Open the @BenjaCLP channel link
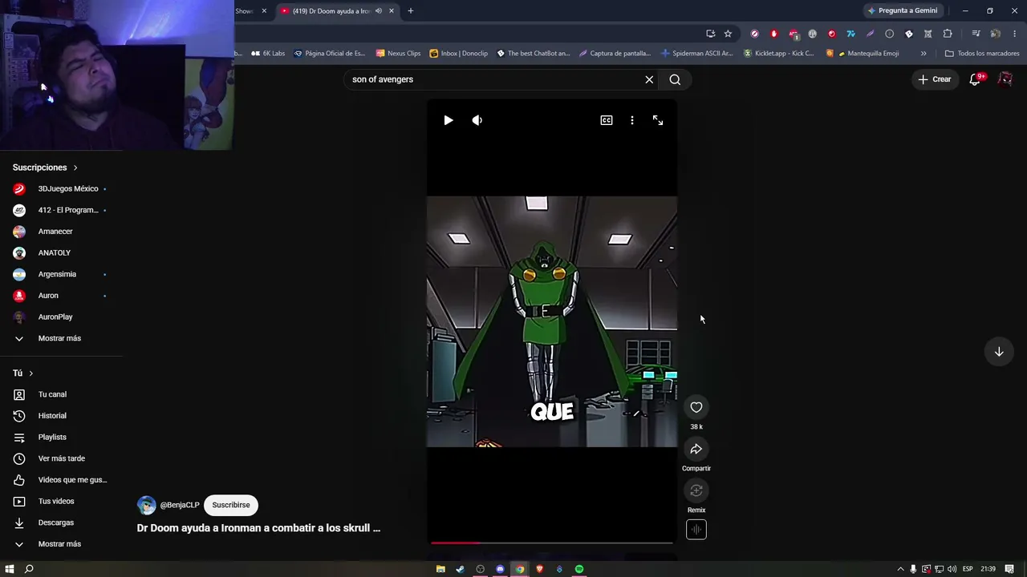Viewport: 1027px width, 577px height. (x=180, y=505)
